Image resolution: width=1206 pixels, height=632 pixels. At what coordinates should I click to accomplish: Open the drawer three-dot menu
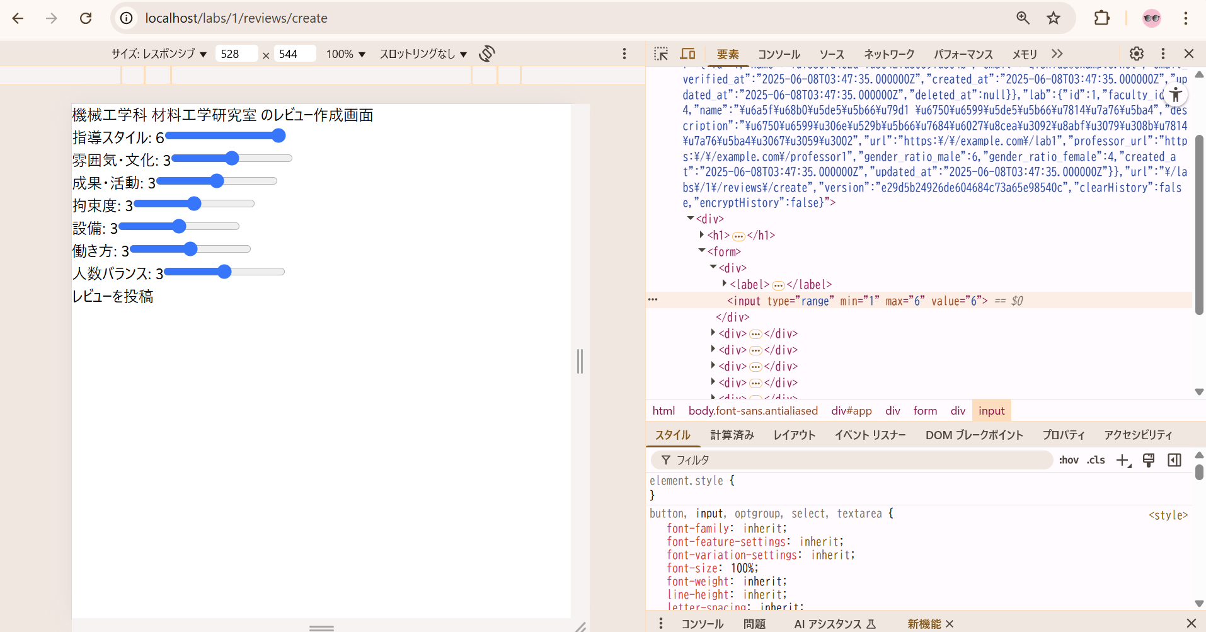[660, 623]
